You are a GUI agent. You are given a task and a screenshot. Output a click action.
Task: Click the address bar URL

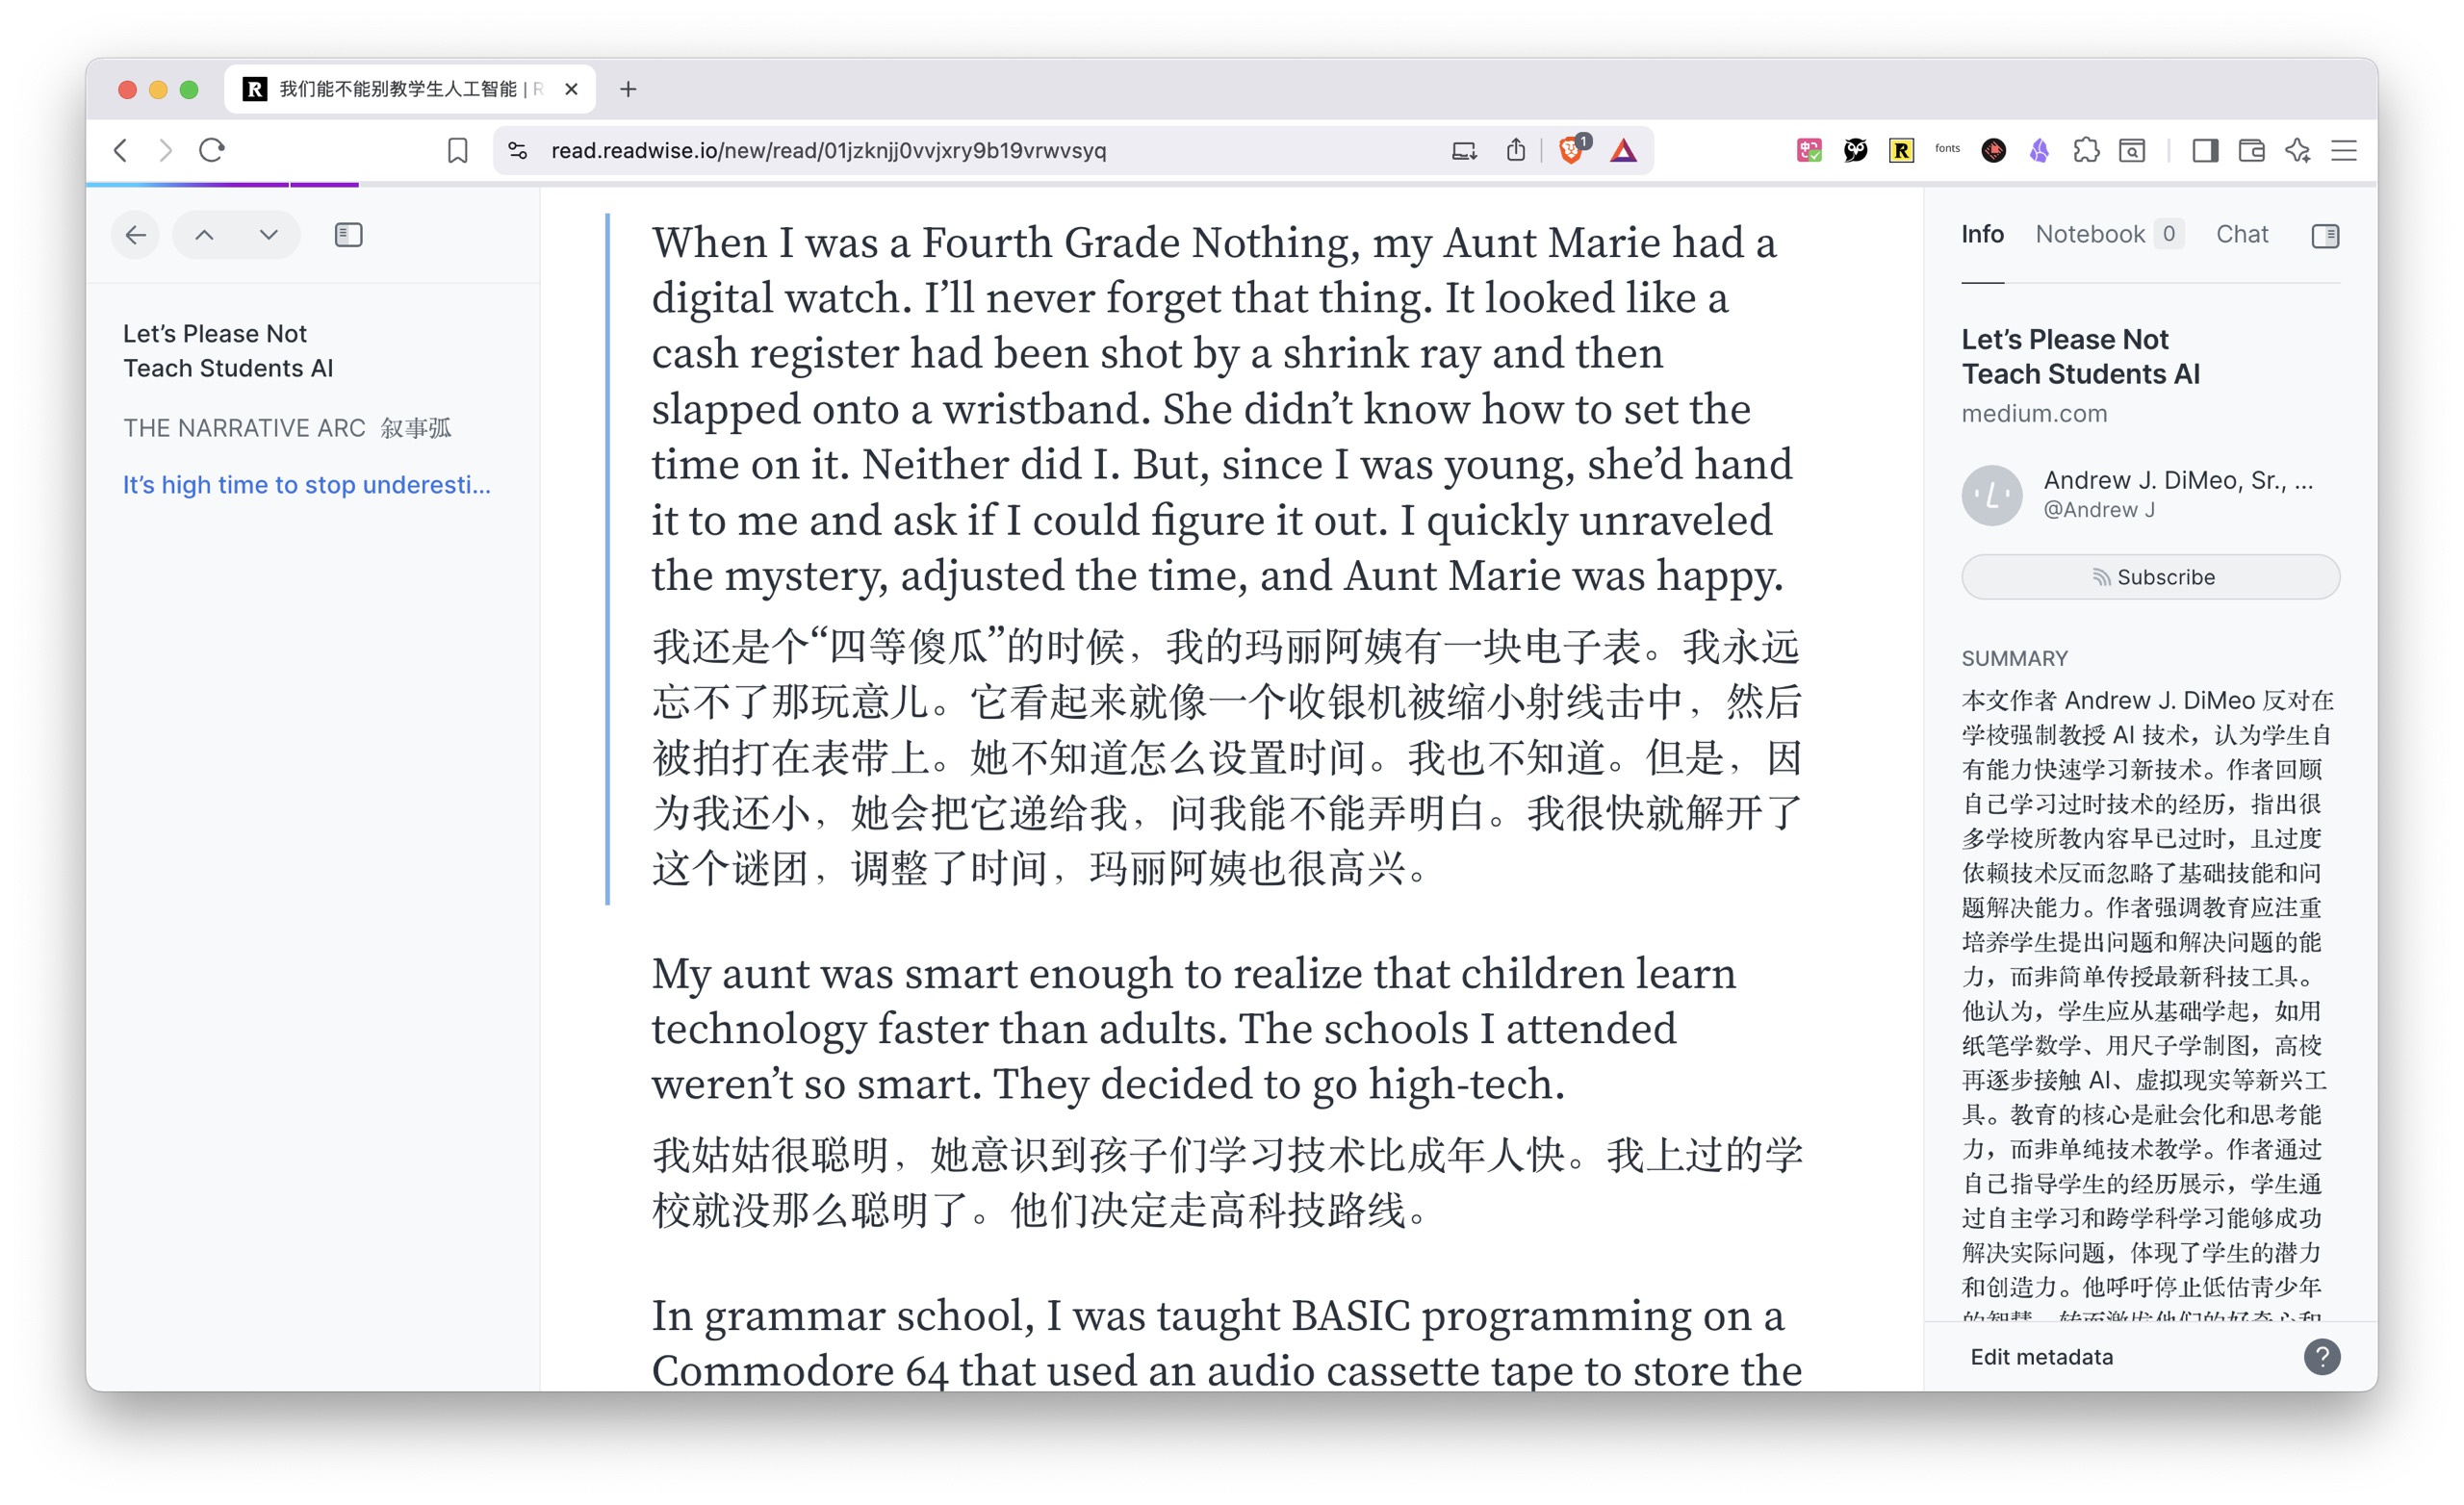tap(828, 150)
